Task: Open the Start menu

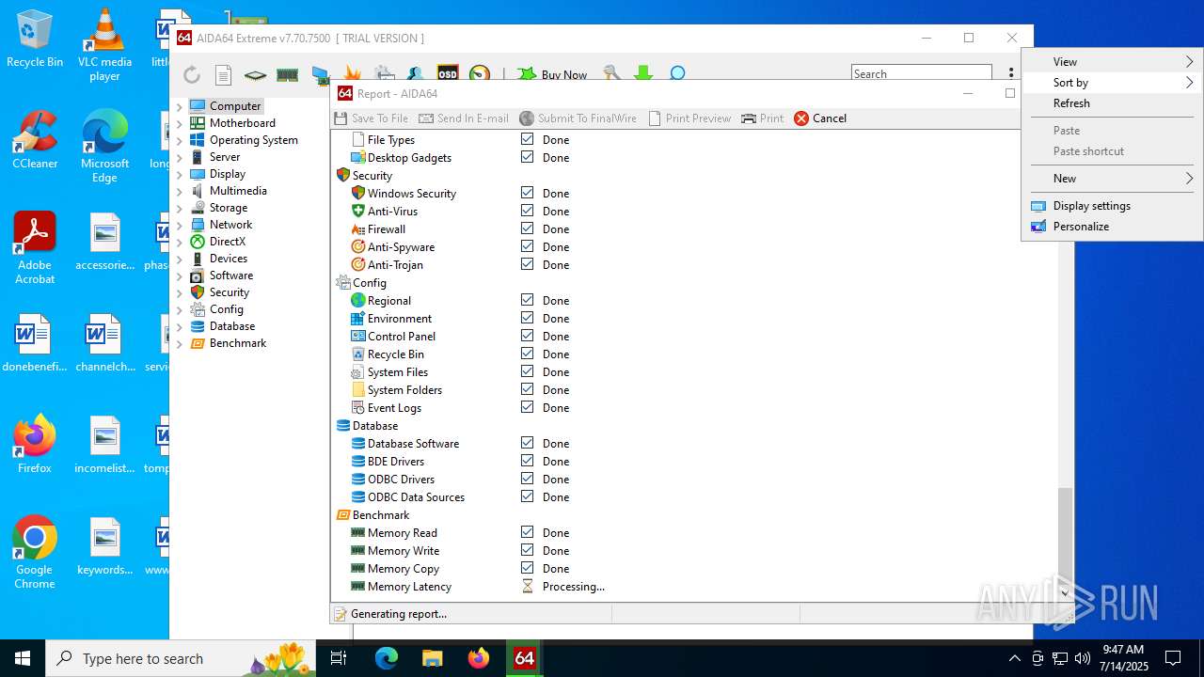Action: pos(23,658)
